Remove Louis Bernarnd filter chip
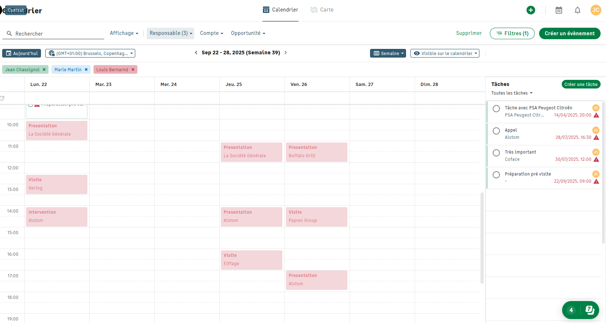The height and width of the screenshot is (323, 606). pyautogui.click(x=133, y=69)
